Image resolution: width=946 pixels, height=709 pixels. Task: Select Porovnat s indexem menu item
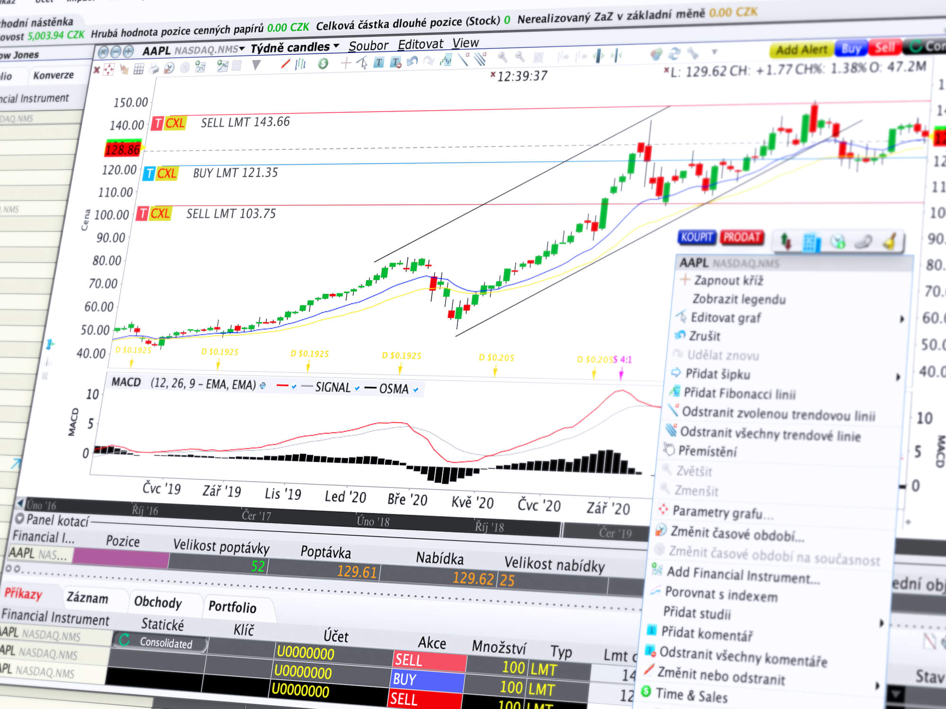(721, 594)
